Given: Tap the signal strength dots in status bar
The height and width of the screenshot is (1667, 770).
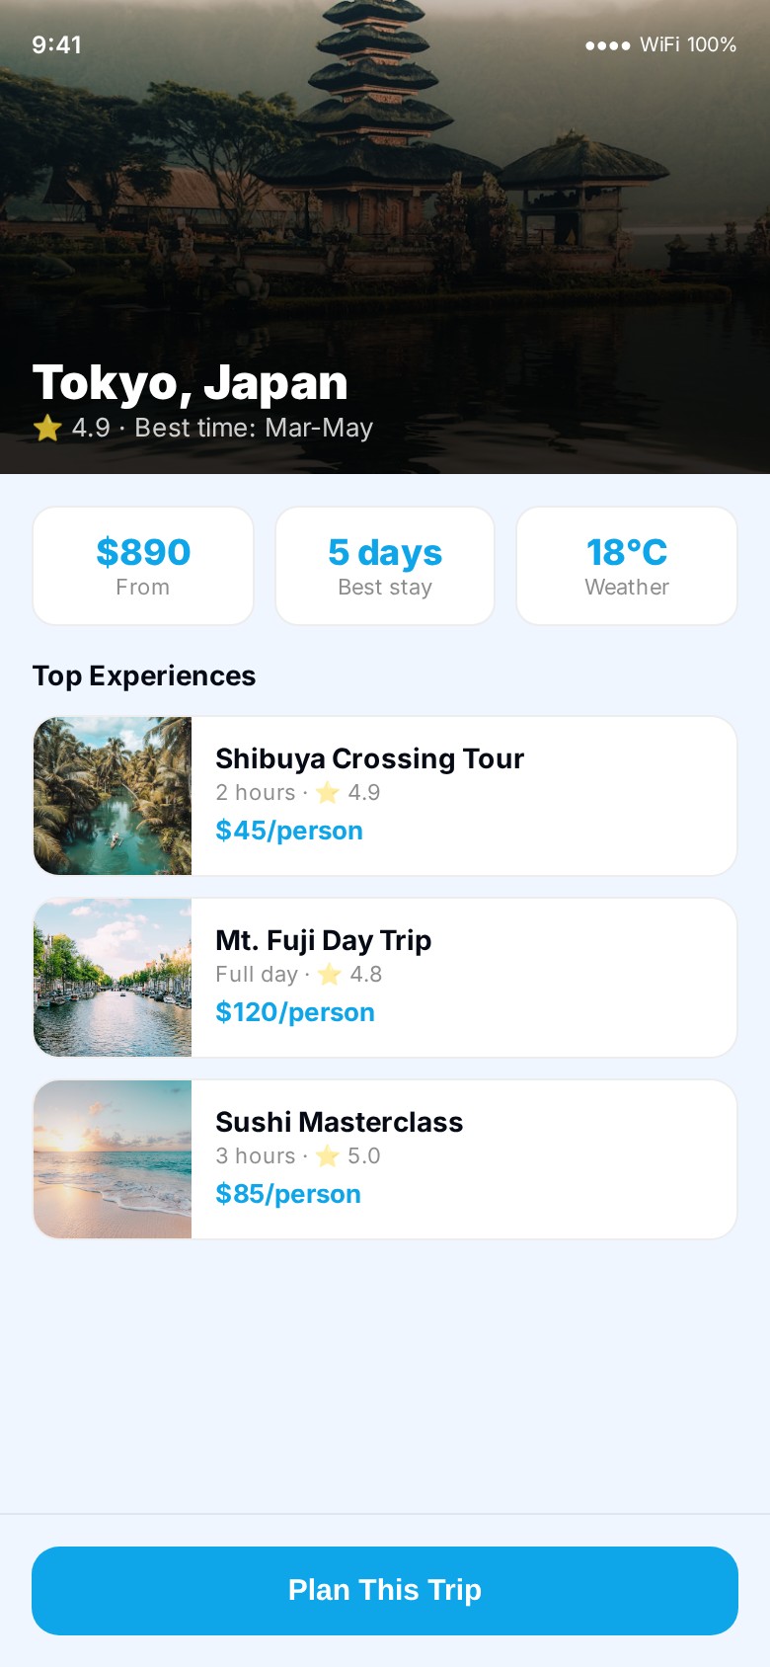Looking at the screenshot, I should tap(607, 45).
